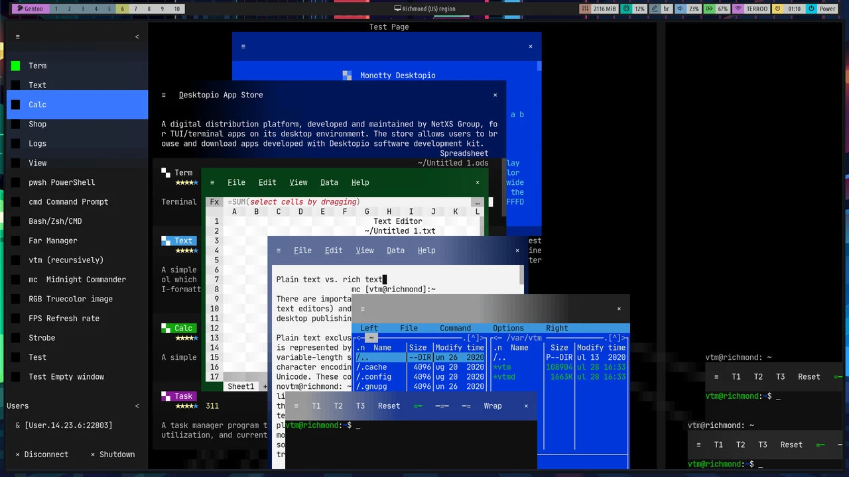Open the Text Editor window hamburger icon
This screenshot has width=849, height=477.
tap(279, 250)
